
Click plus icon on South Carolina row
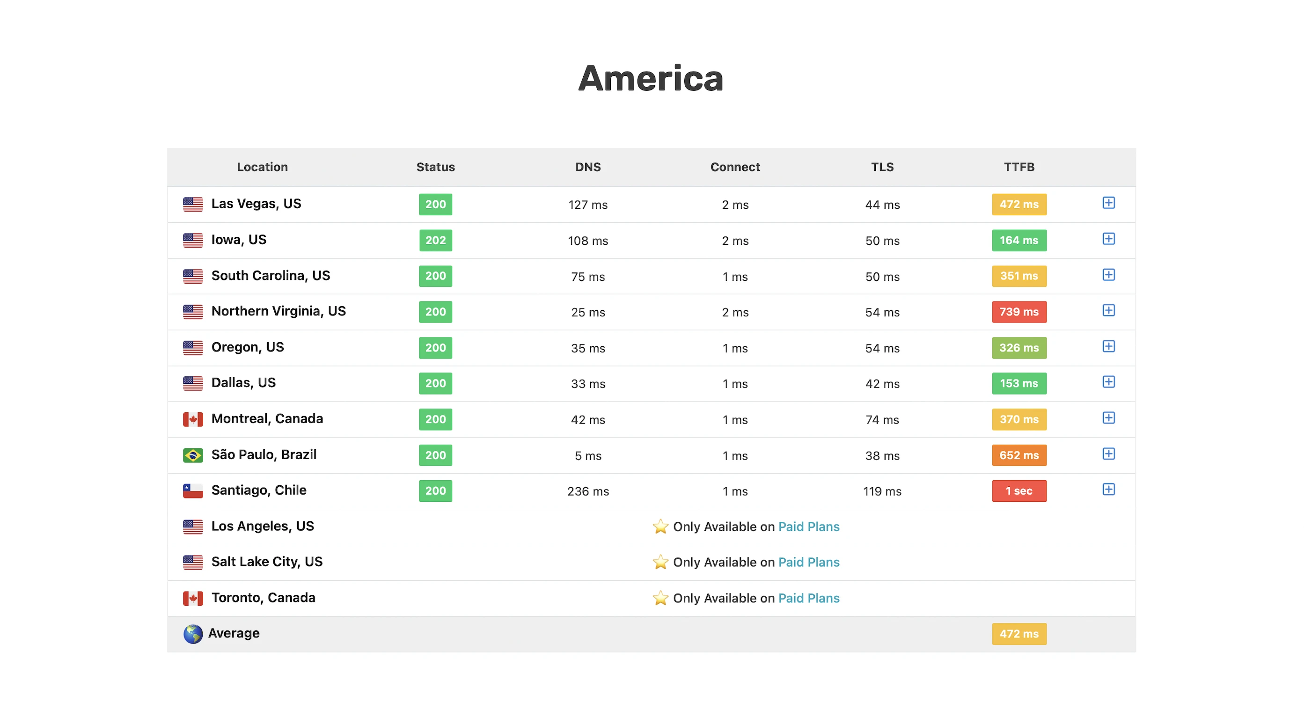click(1108, 275)
